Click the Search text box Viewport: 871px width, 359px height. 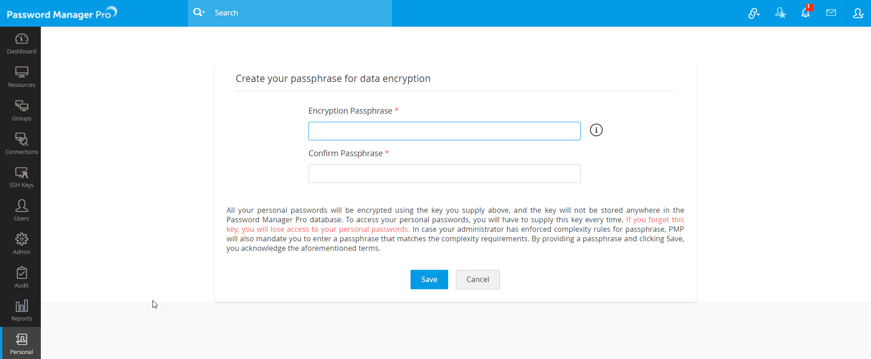coord(299,13)
